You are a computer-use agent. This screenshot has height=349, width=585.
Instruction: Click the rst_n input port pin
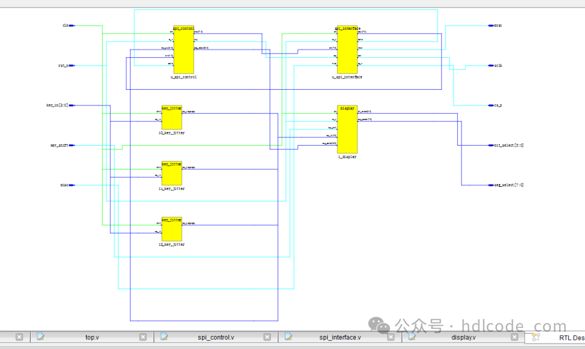[71, 65]
